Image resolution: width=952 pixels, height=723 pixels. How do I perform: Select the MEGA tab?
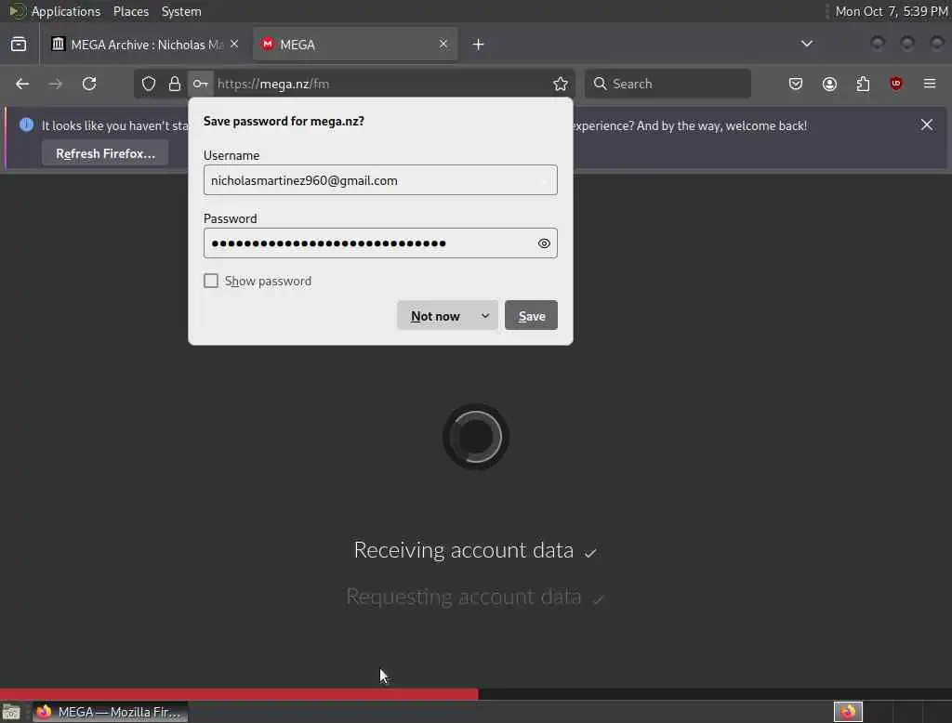click(354, 45)
